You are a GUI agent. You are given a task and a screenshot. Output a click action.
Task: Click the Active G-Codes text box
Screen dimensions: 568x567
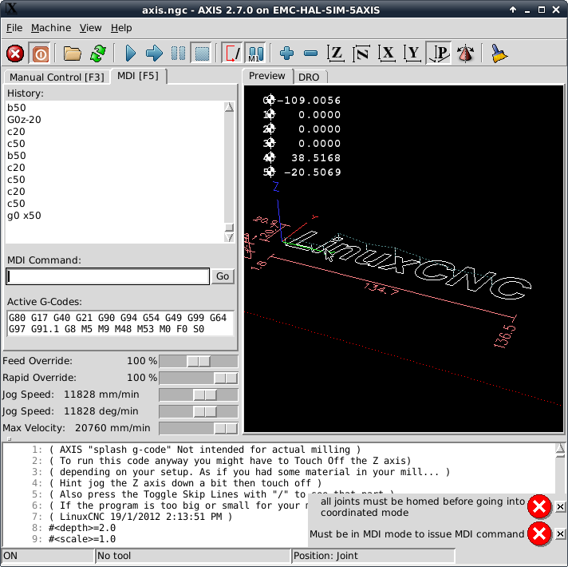pos(120,323)
